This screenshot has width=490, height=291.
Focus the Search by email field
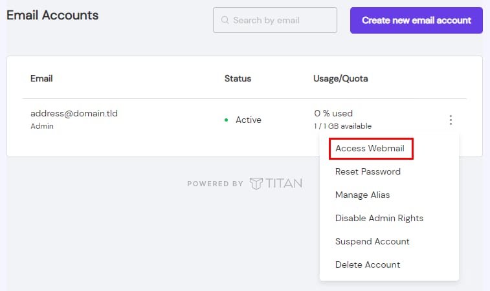coord(280,20)
